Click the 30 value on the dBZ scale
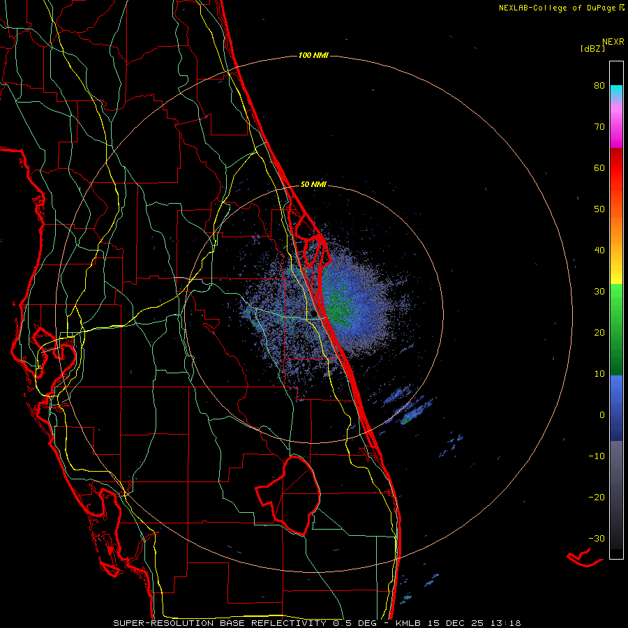The height and width of the screenshot is (628, 628). click(599, 292)
